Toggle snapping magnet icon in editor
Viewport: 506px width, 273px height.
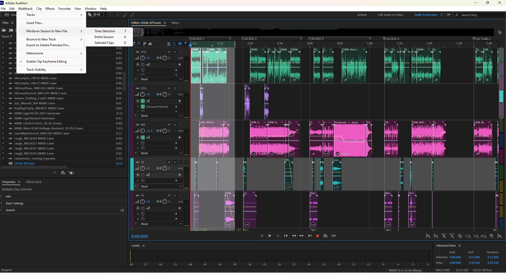point(180,44)
